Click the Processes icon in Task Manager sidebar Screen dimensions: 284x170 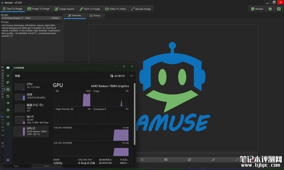[x=8, y=82]
